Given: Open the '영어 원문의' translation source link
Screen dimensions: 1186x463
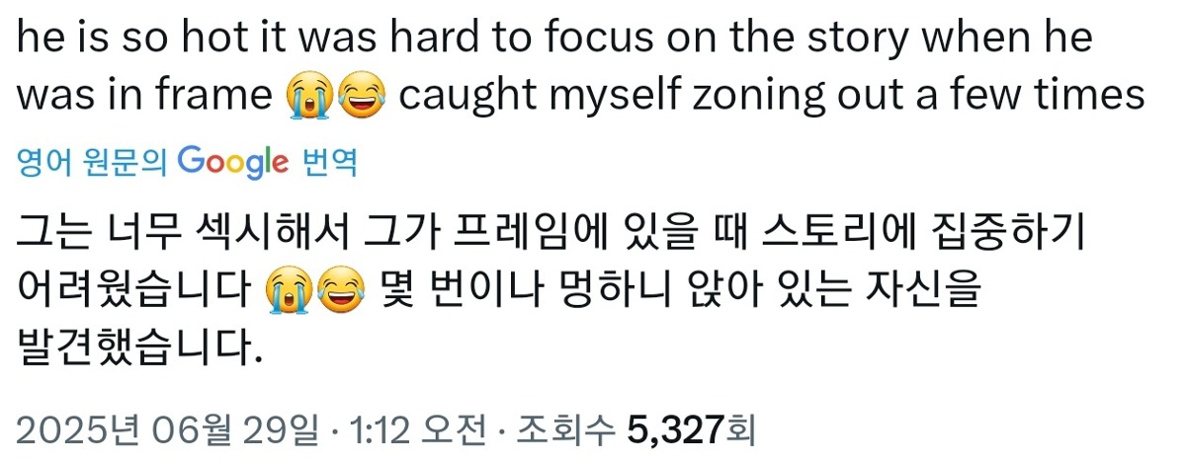Looking at the screenshot, I should (x=94, y=163).
